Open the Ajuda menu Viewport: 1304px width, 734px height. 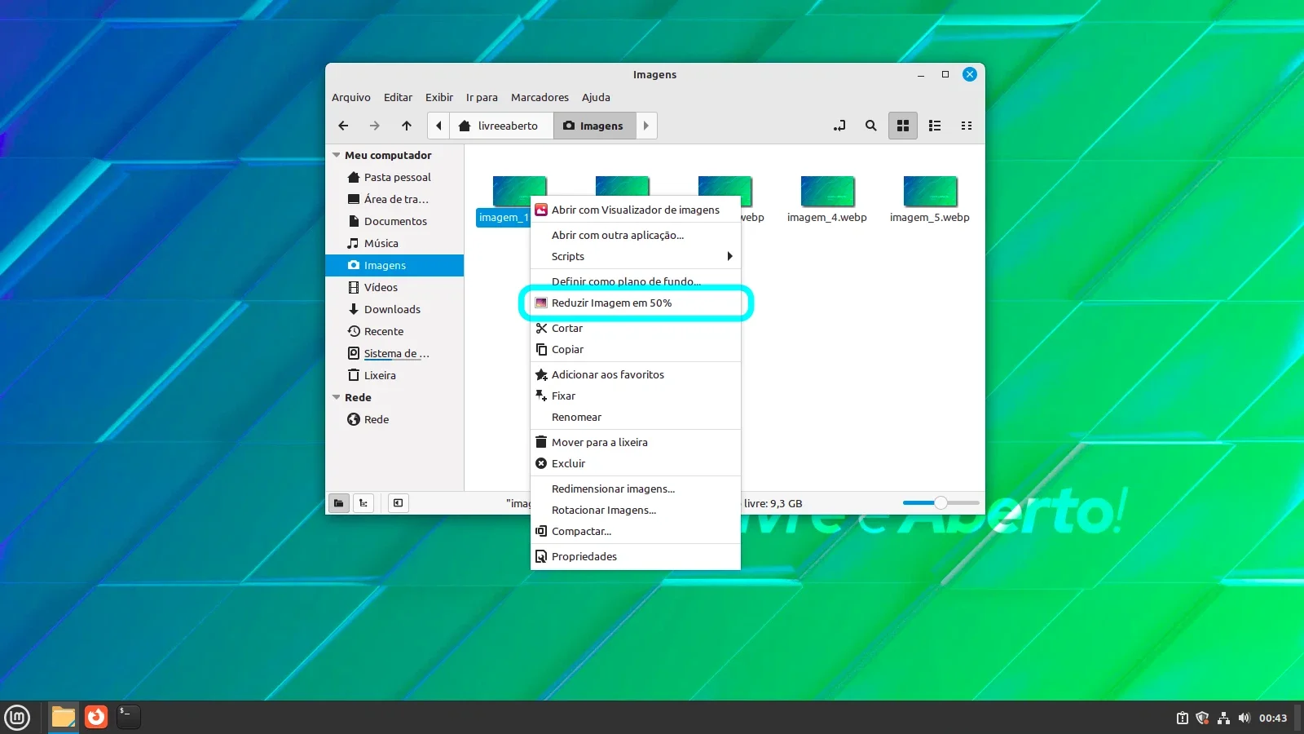(596, 97)
